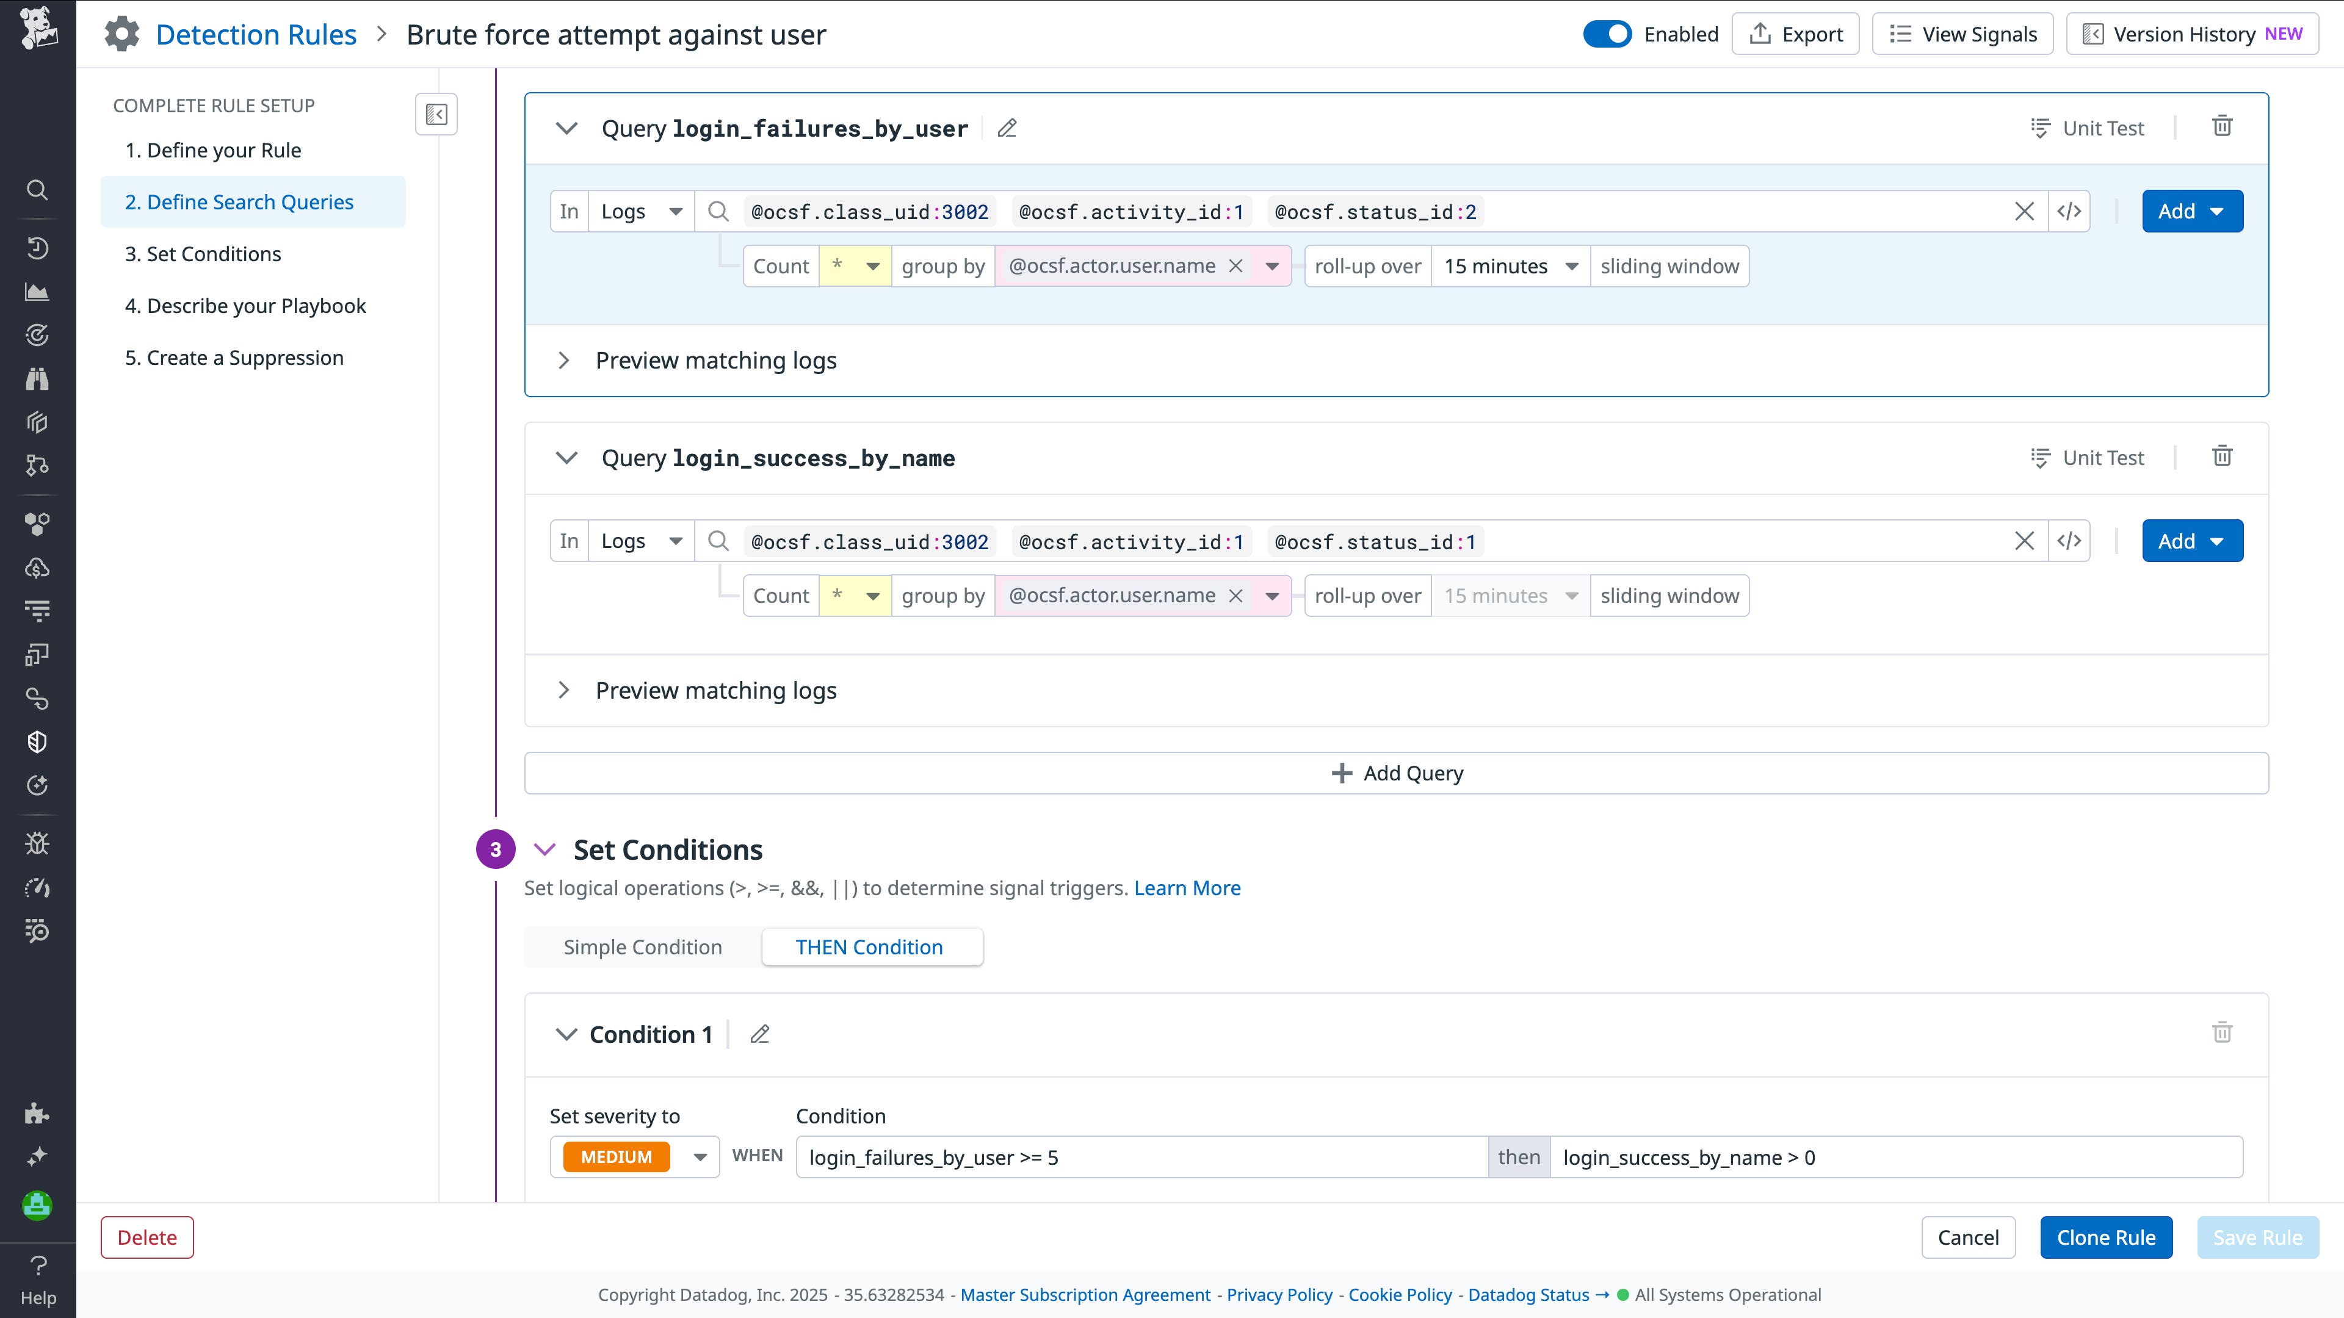Click the bug icon in the left sidebar
The height and width of the screenshot is (1318, 2344).
[37, 843]
